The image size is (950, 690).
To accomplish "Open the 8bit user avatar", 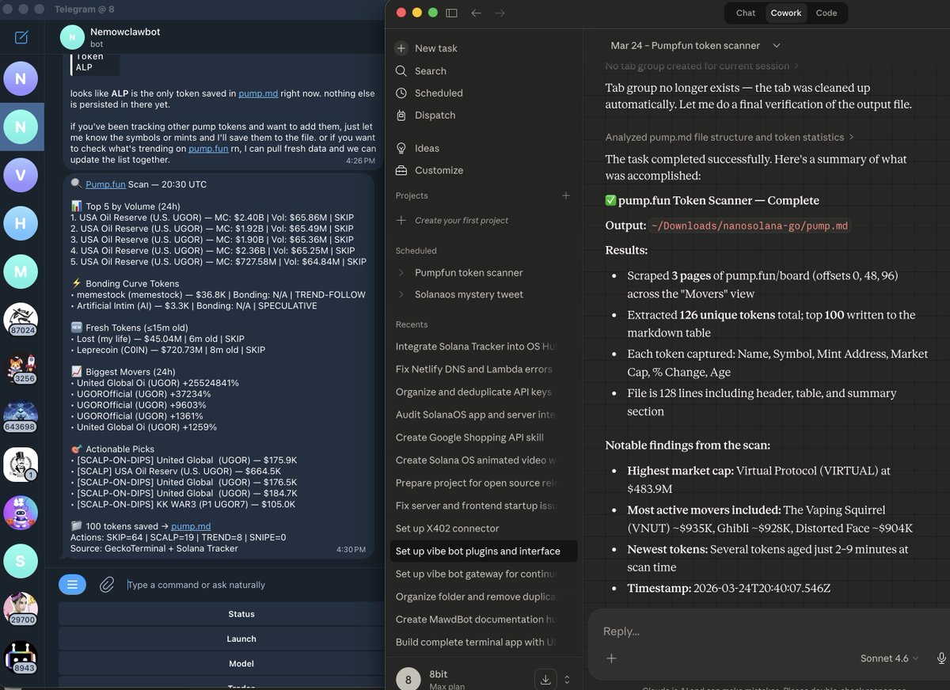I will click(408, 679).
